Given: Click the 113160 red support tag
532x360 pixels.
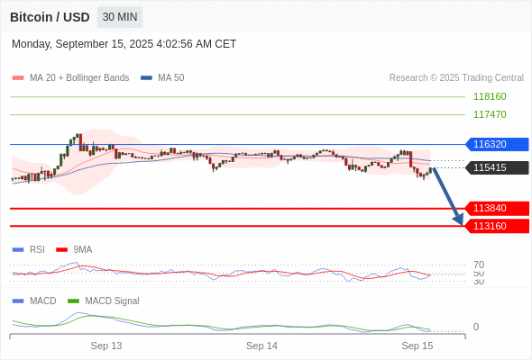Looking at the screenshot, I should coord(497,226).
